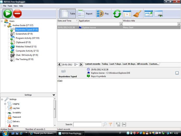Expand the Logging settings node

click(x=5, y=104)
